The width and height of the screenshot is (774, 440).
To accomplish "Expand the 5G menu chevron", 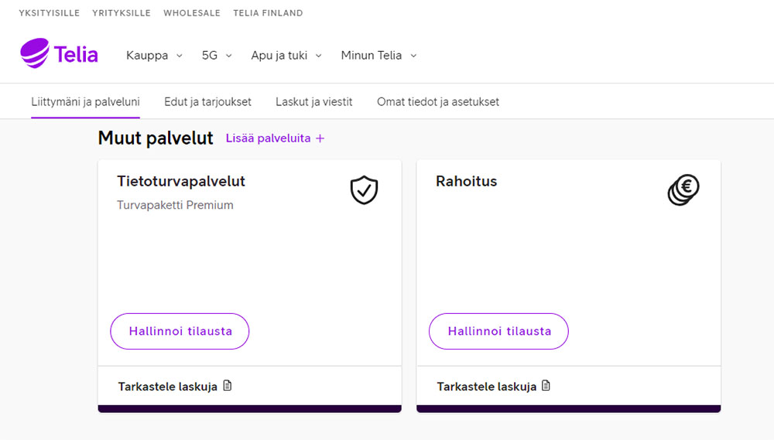I will click(228, 56).
